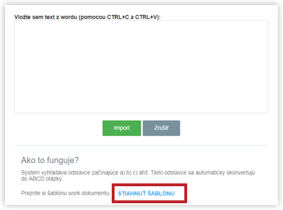Click the 'Vložte sem text z wordu' label
Viewport: 283px width, 210px height.
[87, 17]
